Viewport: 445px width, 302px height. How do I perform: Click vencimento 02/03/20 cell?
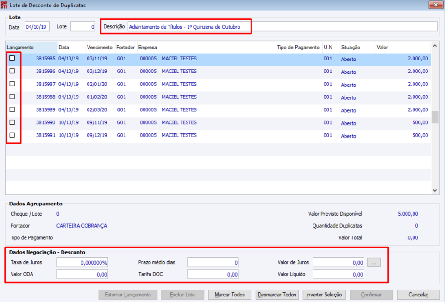[97, 109]
